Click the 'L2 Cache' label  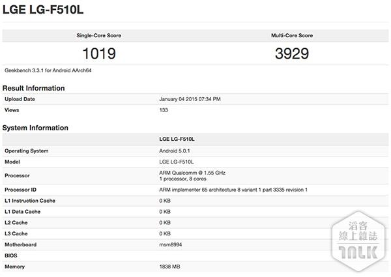pyautogui.click(x=16, y=223)
